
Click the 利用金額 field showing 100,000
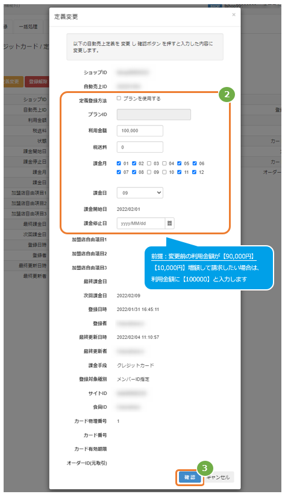pos(140,130)
